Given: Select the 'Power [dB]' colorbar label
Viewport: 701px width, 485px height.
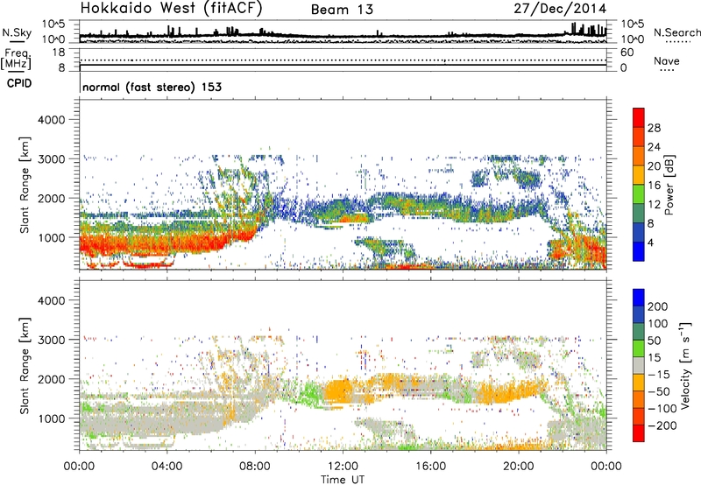Looking at the screenshot, I should pyautogui.click(x=669, y=185).
